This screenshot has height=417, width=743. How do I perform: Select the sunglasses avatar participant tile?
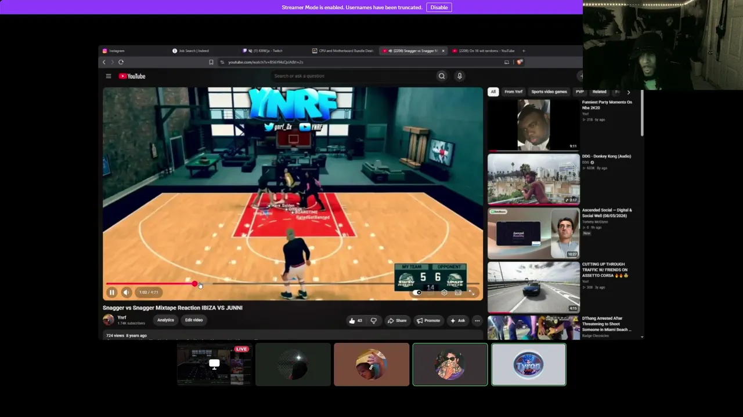(450, 364)
